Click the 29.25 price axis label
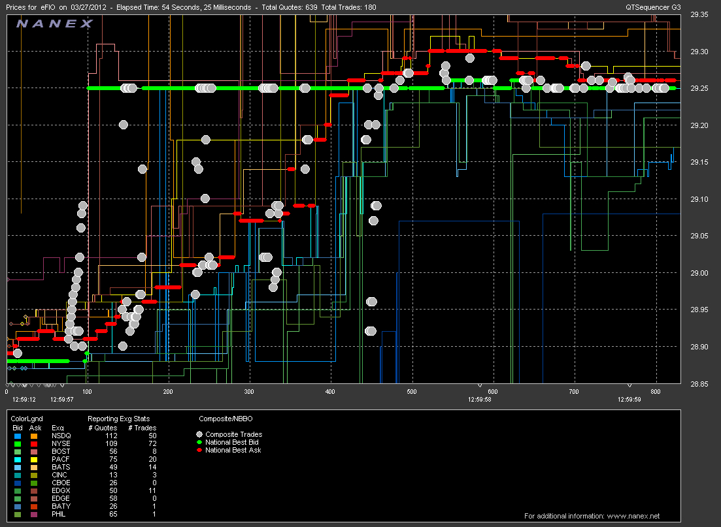 (699, 88)
